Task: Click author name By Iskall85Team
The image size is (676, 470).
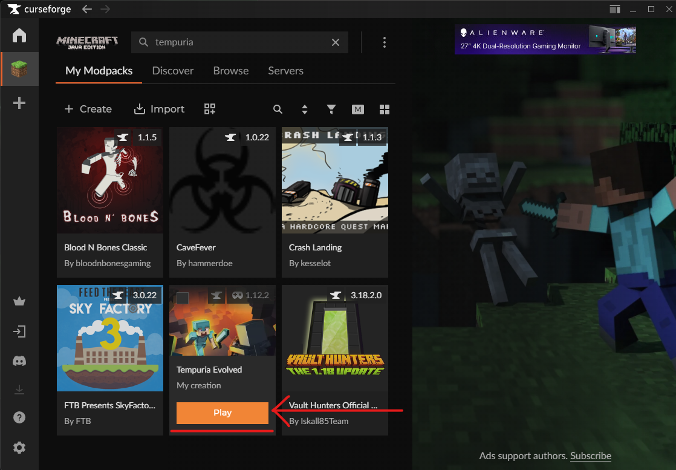Action: coord(319,421)
